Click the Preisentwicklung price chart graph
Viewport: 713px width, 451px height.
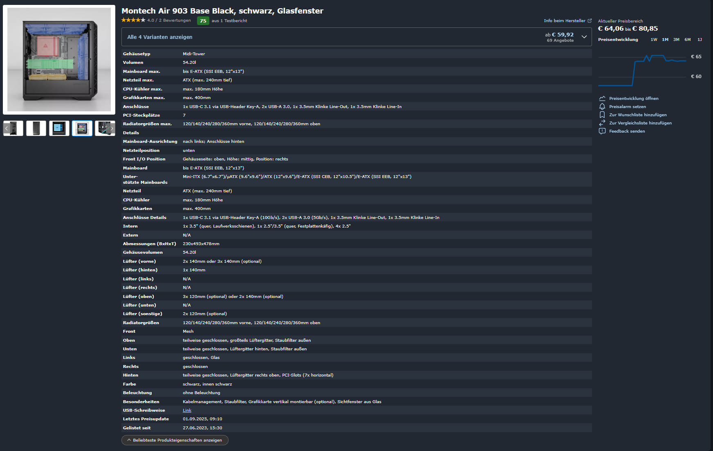point(642,70)
